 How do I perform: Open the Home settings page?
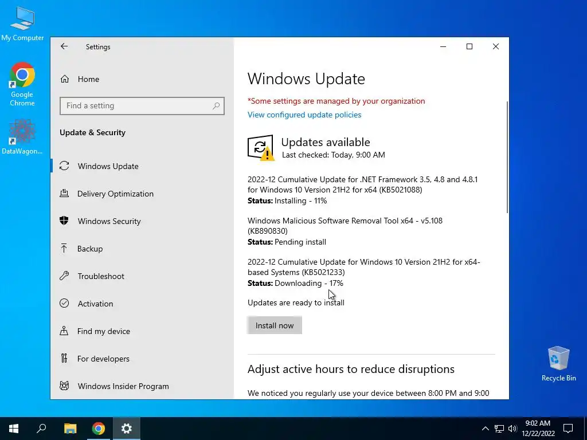[x=142, y=79]
